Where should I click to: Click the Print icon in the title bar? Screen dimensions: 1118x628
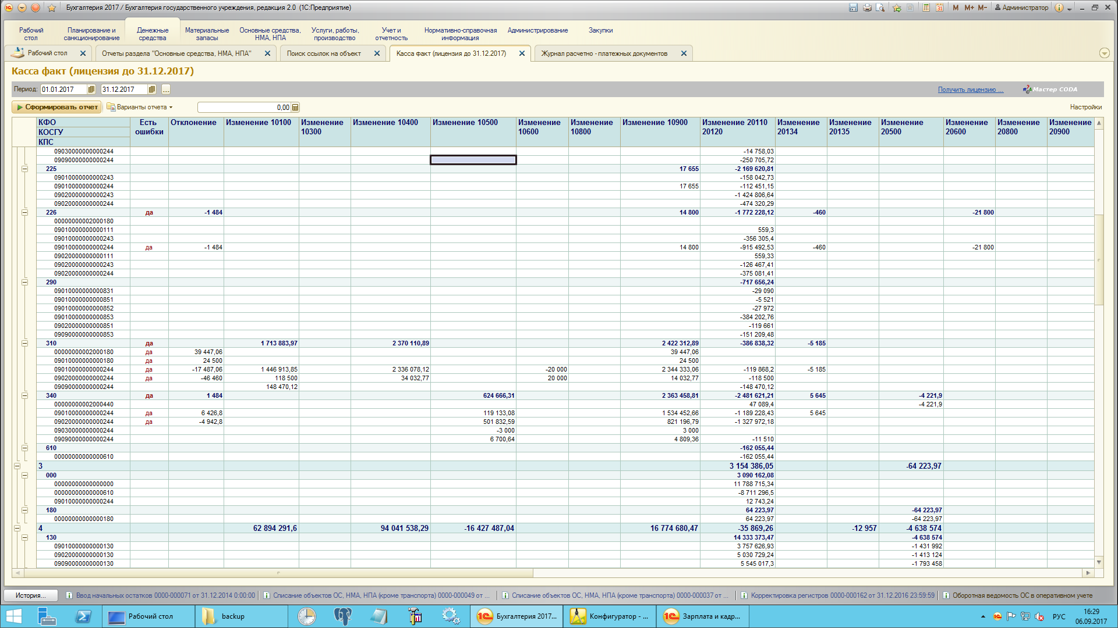click(x=867, y=8)
